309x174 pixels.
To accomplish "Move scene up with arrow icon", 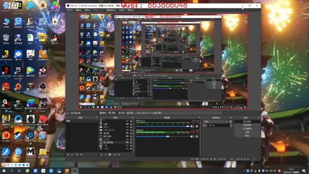I will 77,154.
